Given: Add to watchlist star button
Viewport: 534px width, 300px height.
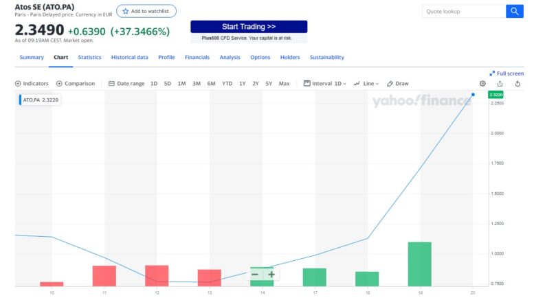Looking at the screenshot, I should tap(146, 11).
